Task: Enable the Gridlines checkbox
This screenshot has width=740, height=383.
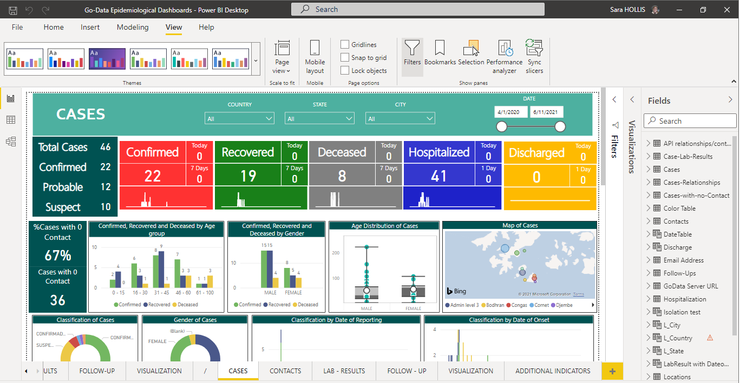Action: click(x=345, y=45)
